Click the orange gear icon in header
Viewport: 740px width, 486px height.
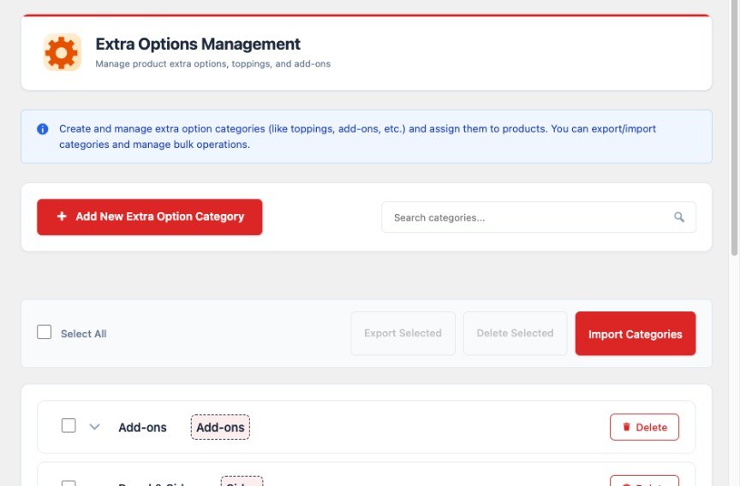(62, 52)
